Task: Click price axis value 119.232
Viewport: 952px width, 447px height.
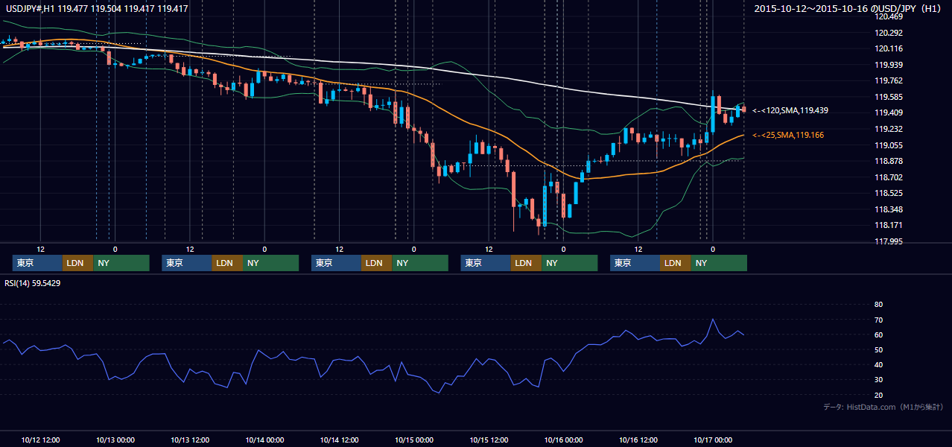Action: (889, 129)
